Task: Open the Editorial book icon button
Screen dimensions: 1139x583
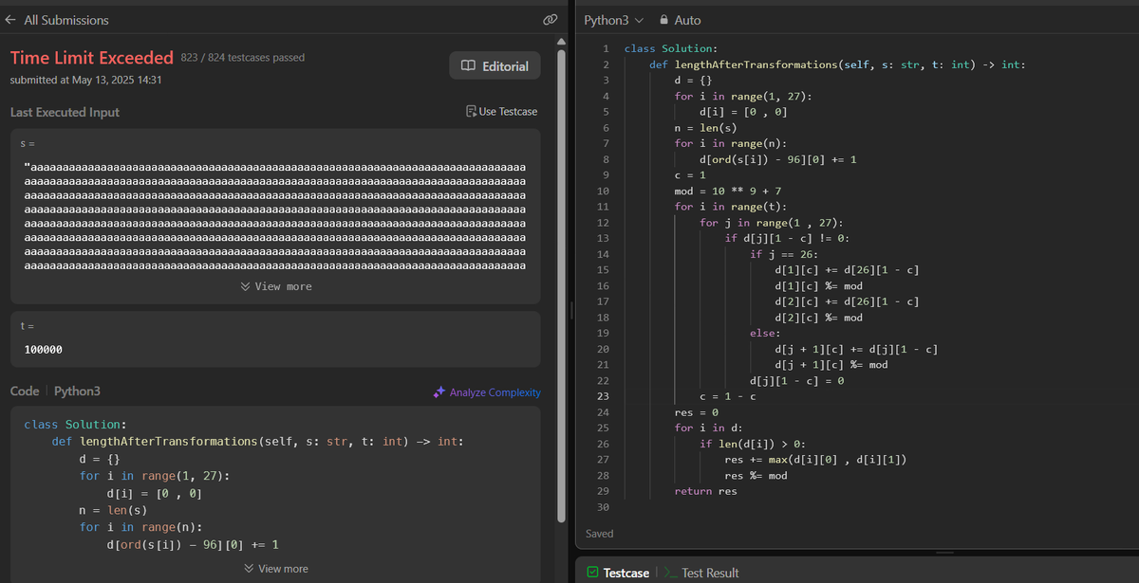Action: pos(466,66)
